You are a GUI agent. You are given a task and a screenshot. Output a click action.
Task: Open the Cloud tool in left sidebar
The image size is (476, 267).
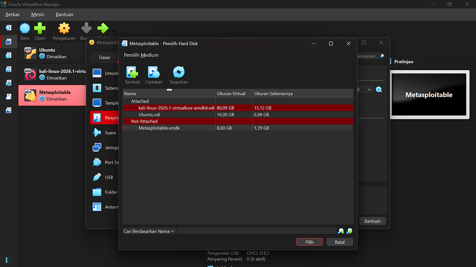[x=8, y=97]
